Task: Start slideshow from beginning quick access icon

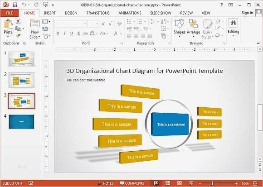Action: pos(45,5)
